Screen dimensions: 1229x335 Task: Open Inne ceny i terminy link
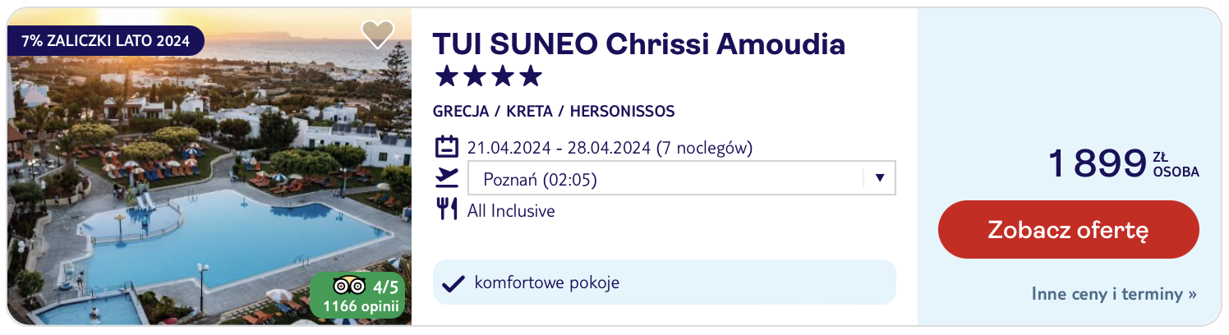[1115, 293]
